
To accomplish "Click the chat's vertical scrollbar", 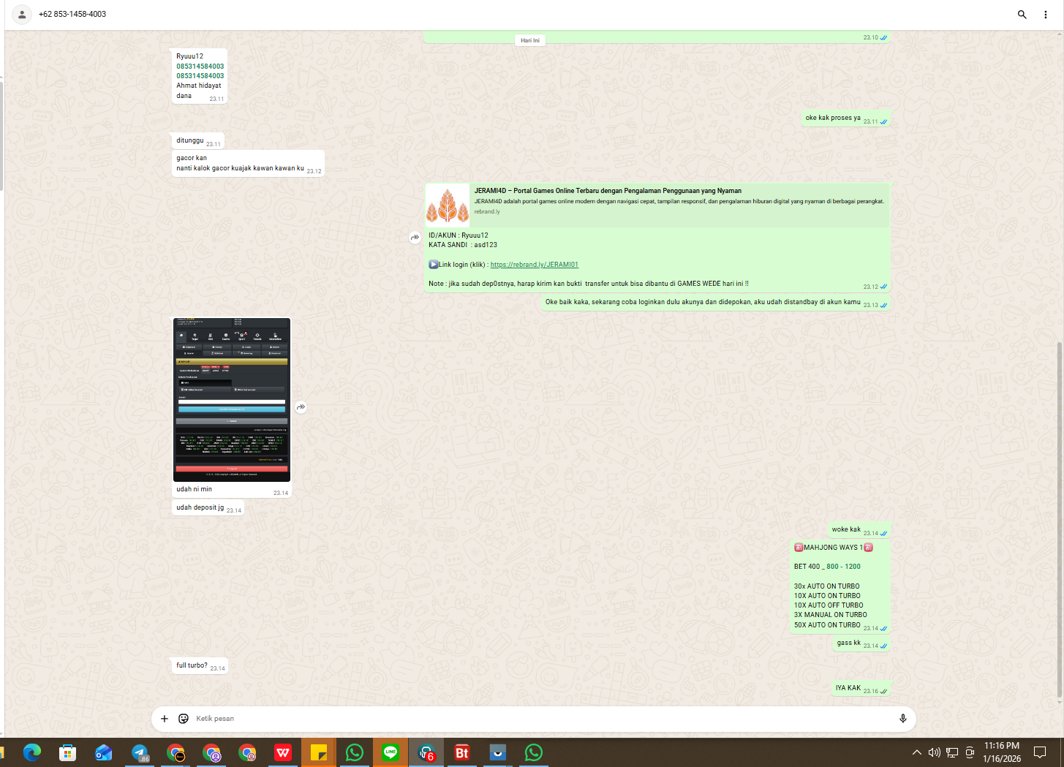I will [1060, 519].
